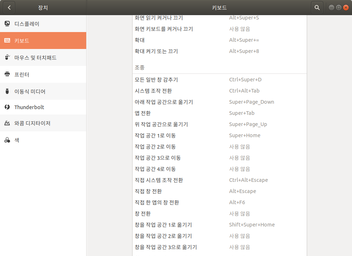Open 이동식 미디어 settings
The image size is (352, 256).
pyautogui.click(x=43, y=91)
